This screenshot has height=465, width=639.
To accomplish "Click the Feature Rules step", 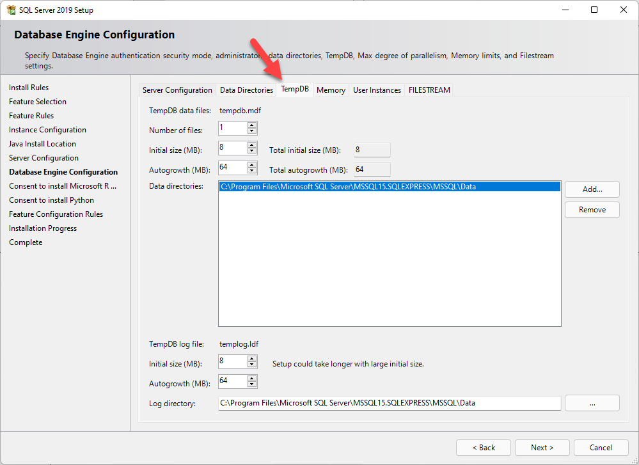I will point(31,116).
